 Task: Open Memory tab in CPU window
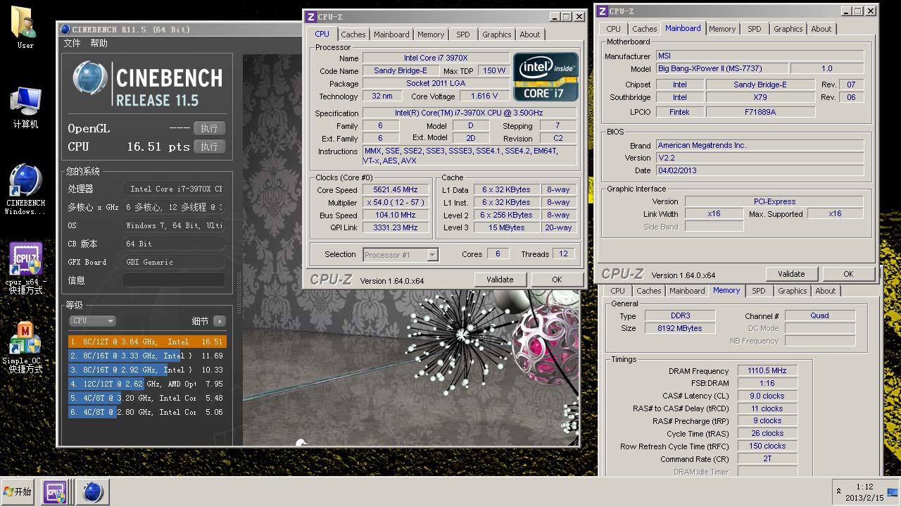(x=431, y=35)
